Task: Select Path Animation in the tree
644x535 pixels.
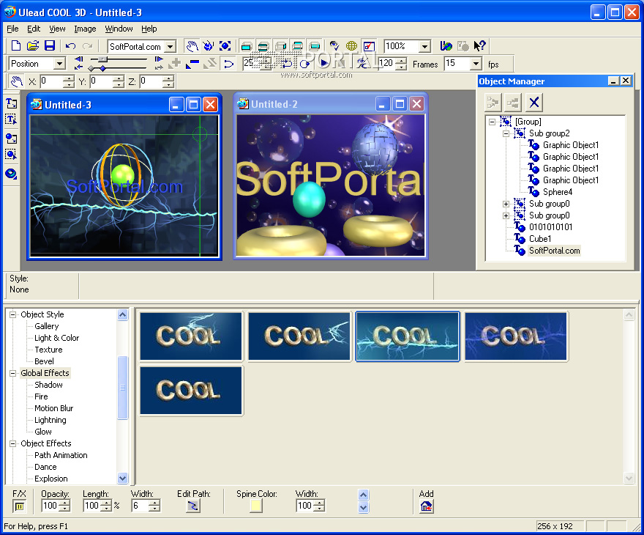Action: tap(61, 455)
